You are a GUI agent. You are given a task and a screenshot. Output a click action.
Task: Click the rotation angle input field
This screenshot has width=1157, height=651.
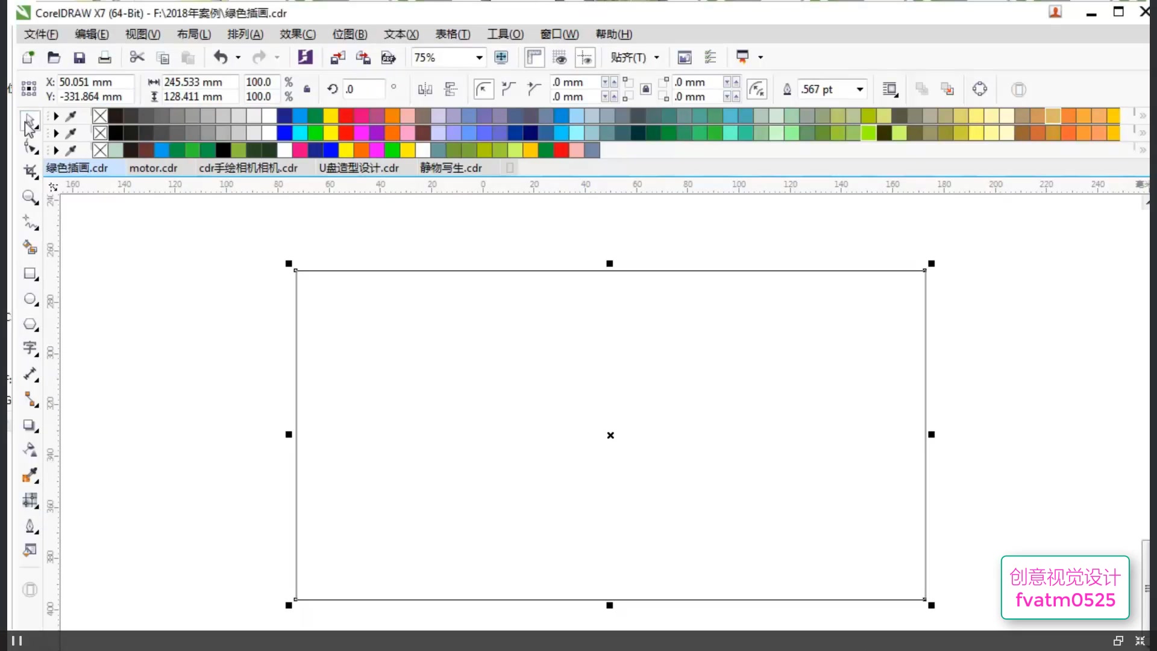click(363, 89)
